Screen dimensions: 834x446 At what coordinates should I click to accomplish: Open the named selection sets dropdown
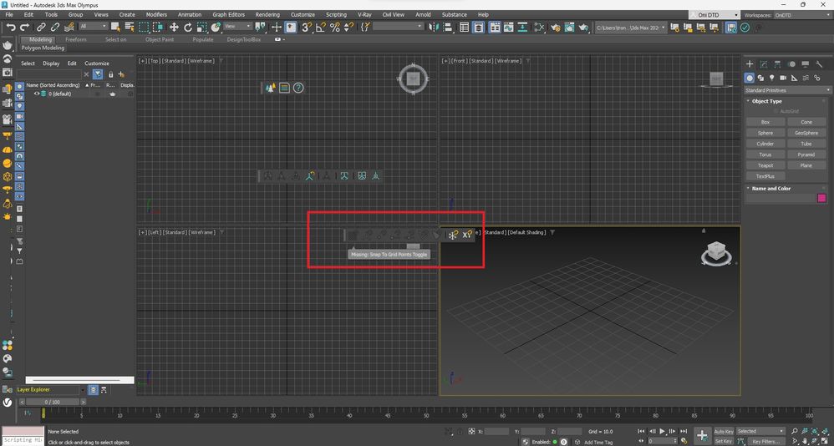398,26
